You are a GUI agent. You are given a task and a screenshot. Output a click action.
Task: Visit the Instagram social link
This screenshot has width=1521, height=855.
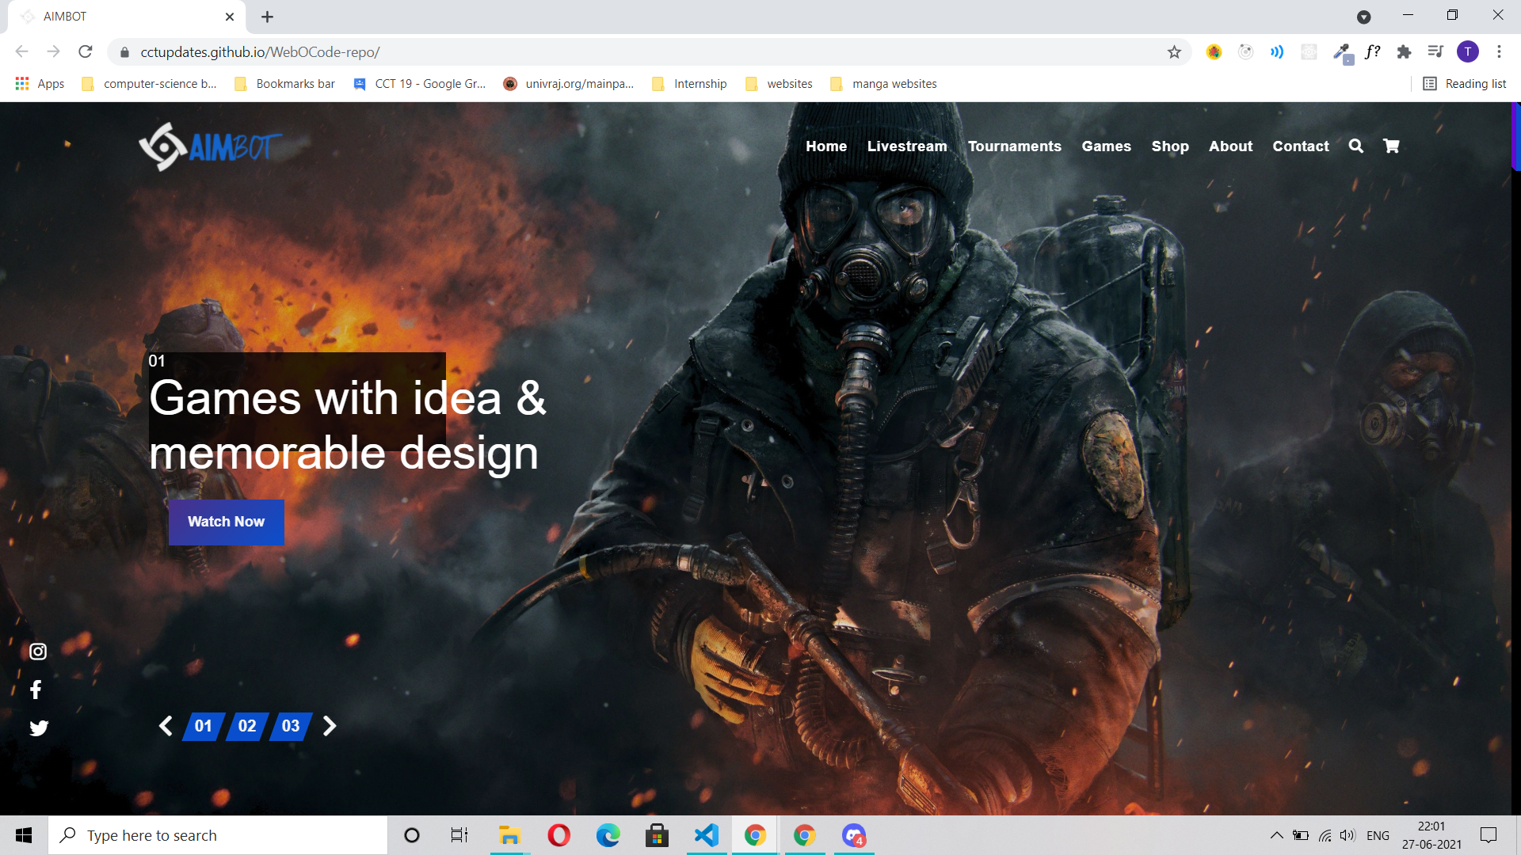(38, 652)
